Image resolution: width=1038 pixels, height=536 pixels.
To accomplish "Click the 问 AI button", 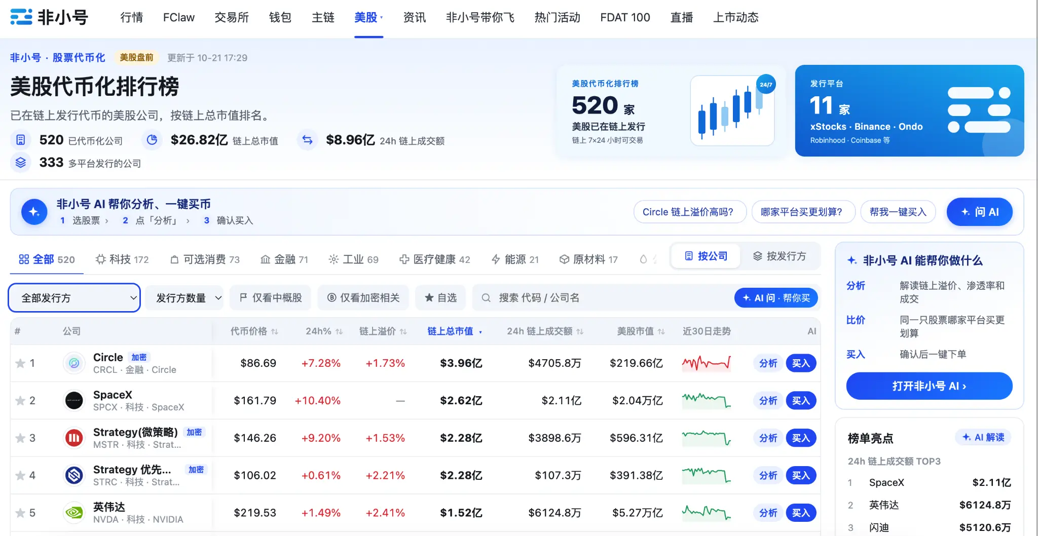I will pyautogui.click(x=980, y=212).
